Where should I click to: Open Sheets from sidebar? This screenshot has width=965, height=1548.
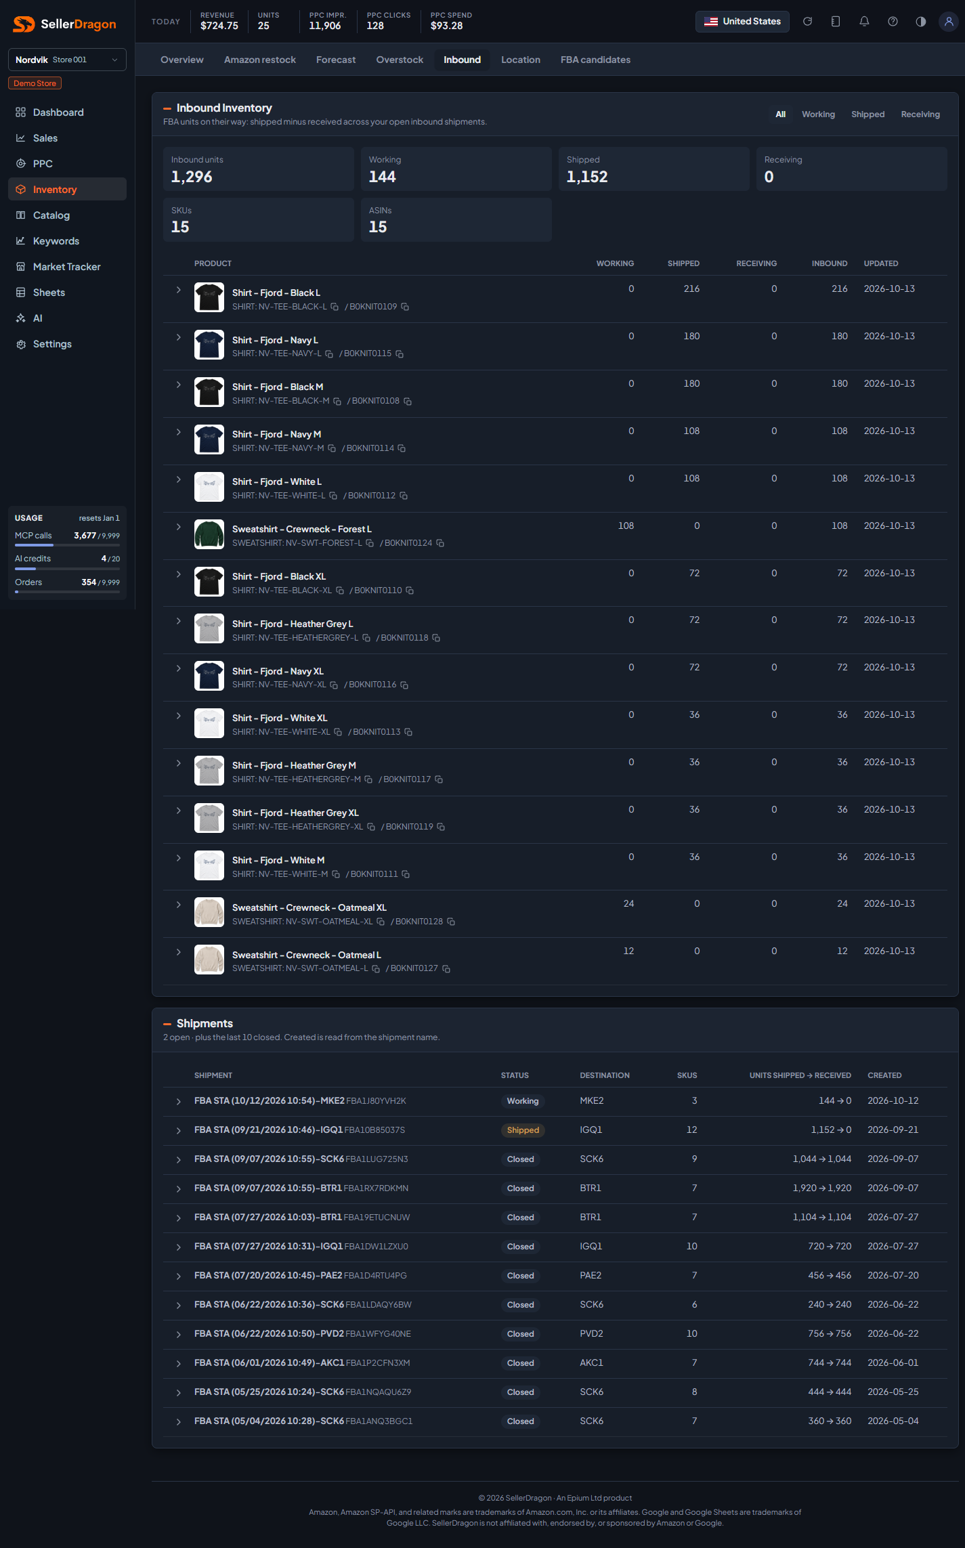[x=67, y=293]
